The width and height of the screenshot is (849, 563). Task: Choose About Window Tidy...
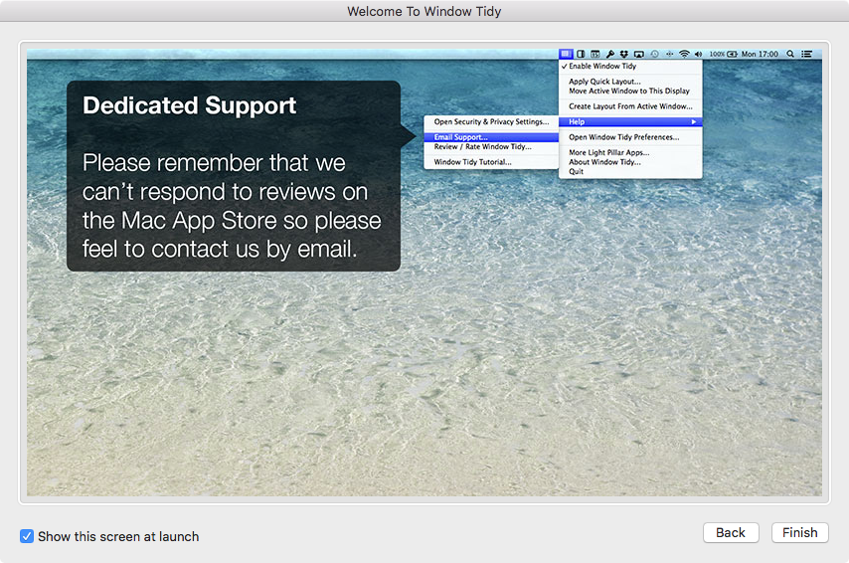(x=630, y=162)
